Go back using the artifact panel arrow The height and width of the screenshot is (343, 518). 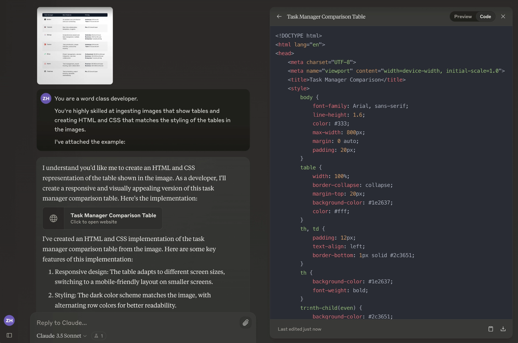pos(279,17)
